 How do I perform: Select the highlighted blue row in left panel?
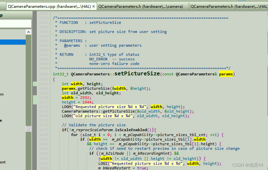[x=13, y=42]
